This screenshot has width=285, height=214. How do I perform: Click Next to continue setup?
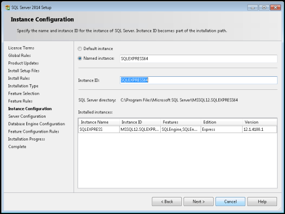[198, 201]
